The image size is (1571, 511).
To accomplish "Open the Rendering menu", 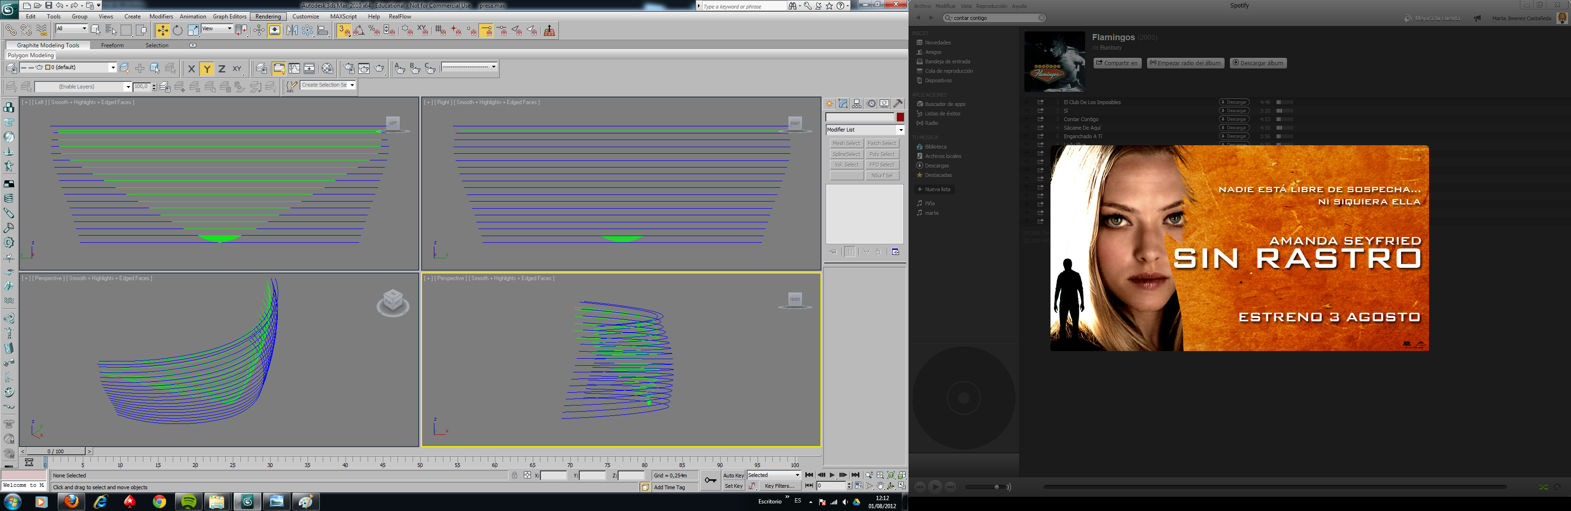I will tap(268, 17).
